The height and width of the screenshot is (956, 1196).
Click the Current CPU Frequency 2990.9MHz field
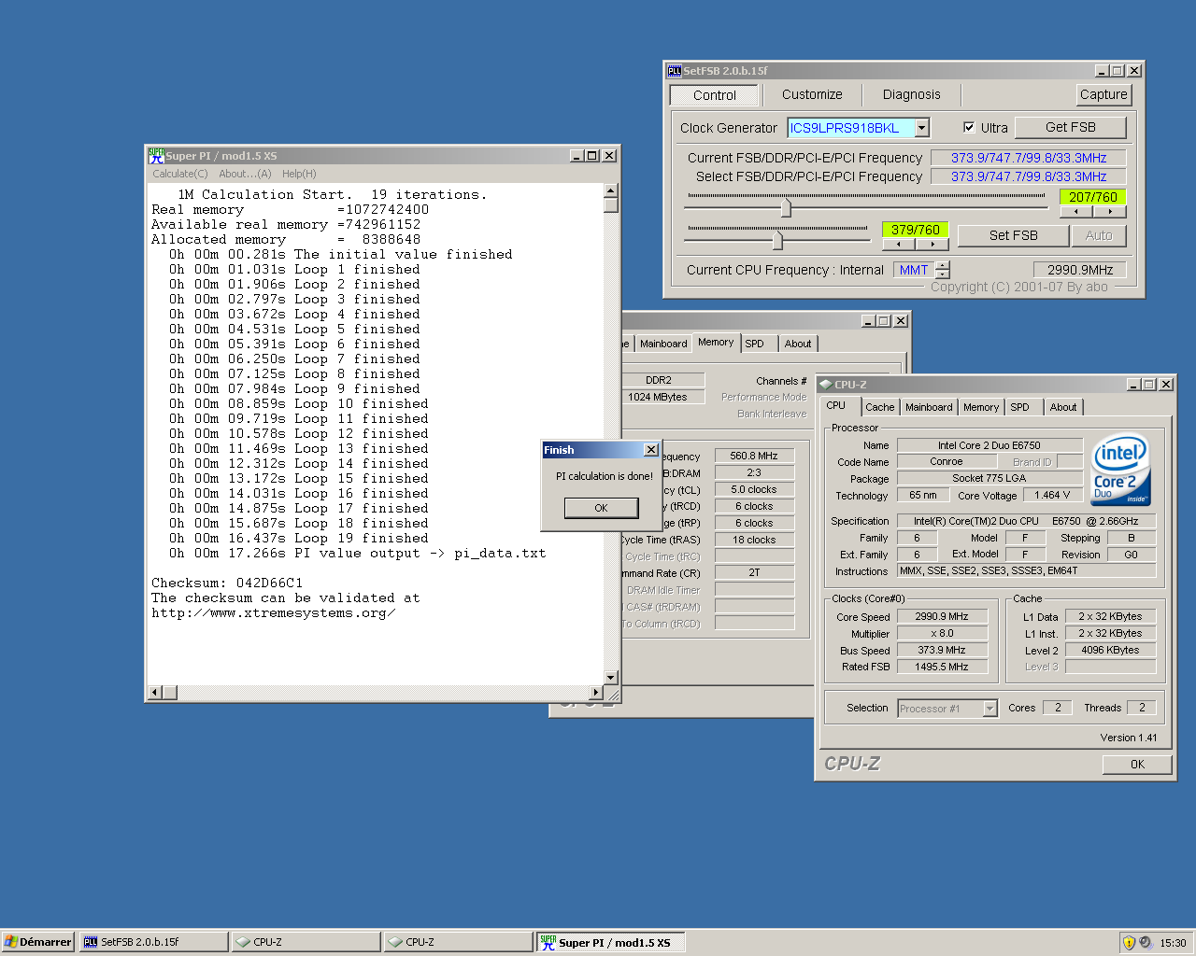1079,270
